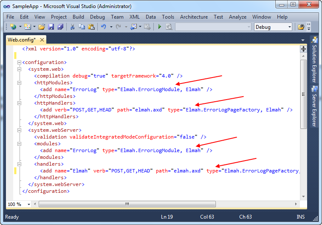Start debugging with the green play icon
Image resolution: width=322 pixels, height=225 pixels.
pos(160,27)
